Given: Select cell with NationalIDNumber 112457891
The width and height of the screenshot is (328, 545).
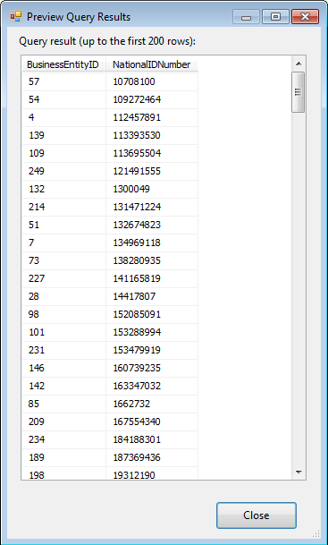Looking at the screenshot, I should 152,117.
